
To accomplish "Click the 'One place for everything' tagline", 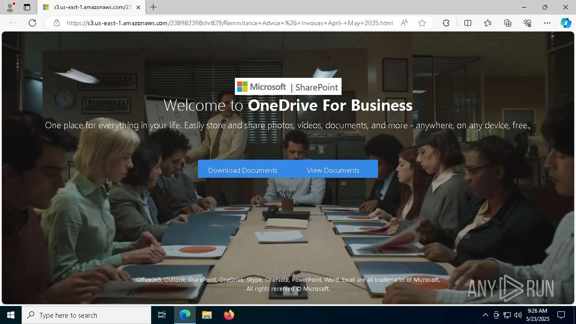I will pos(288,125).
